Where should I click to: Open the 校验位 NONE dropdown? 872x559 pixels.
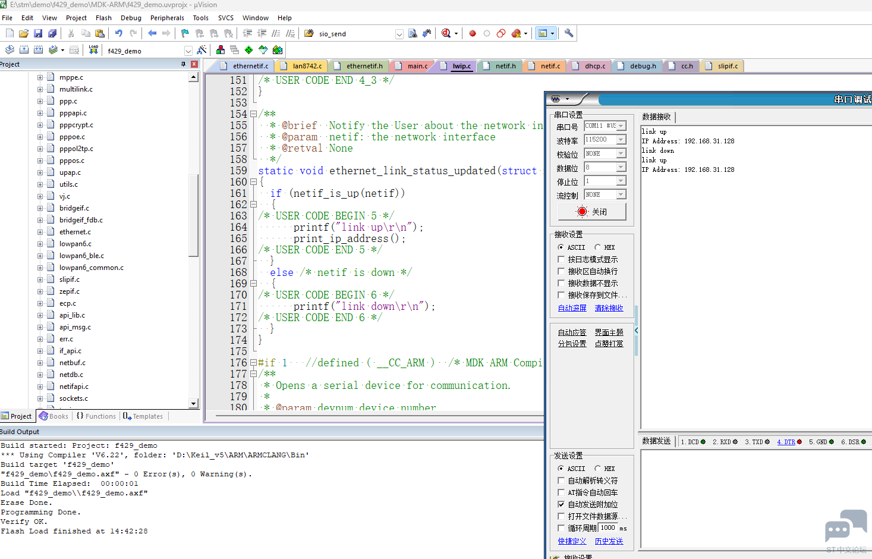click(x=621, y=153)
